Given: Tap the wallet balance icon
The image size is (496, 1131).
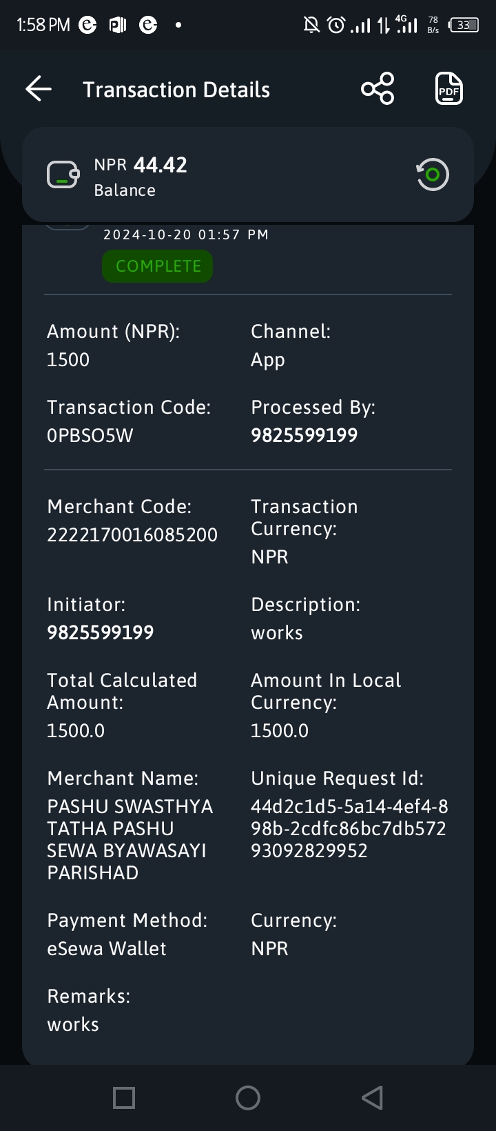Looking at the screenshot, I should click(63, 174).
